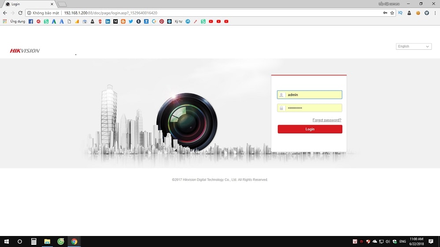Viewport: 440px width, 247px height.
Task: Open the Blogger bookmark
Action: click(123, 21)
